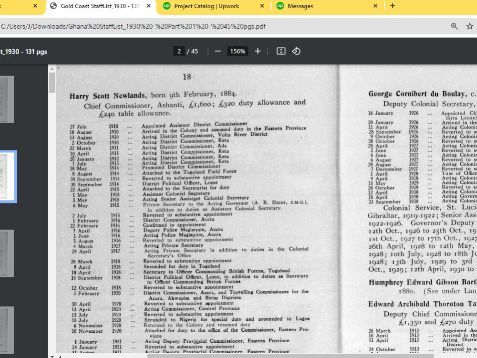Close the Gold Coast StaffList tab
Screen dimensions: 477x358
point(148,6)
